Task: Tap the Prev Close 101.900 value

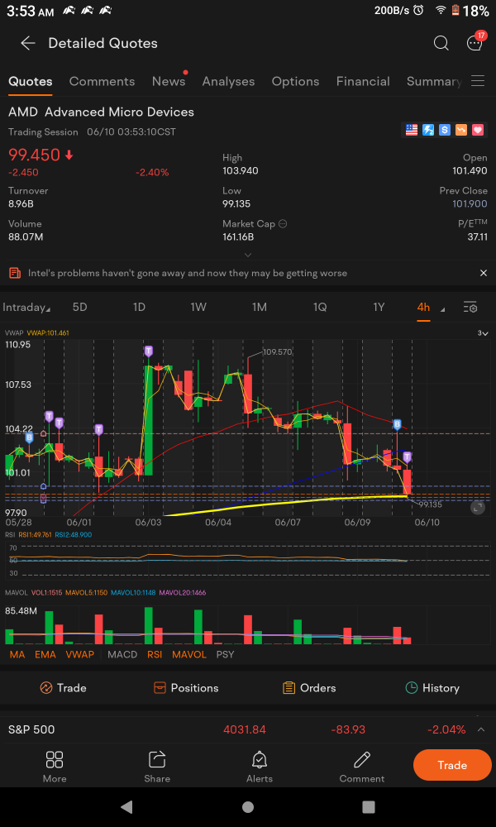Action: coord(470,203)
